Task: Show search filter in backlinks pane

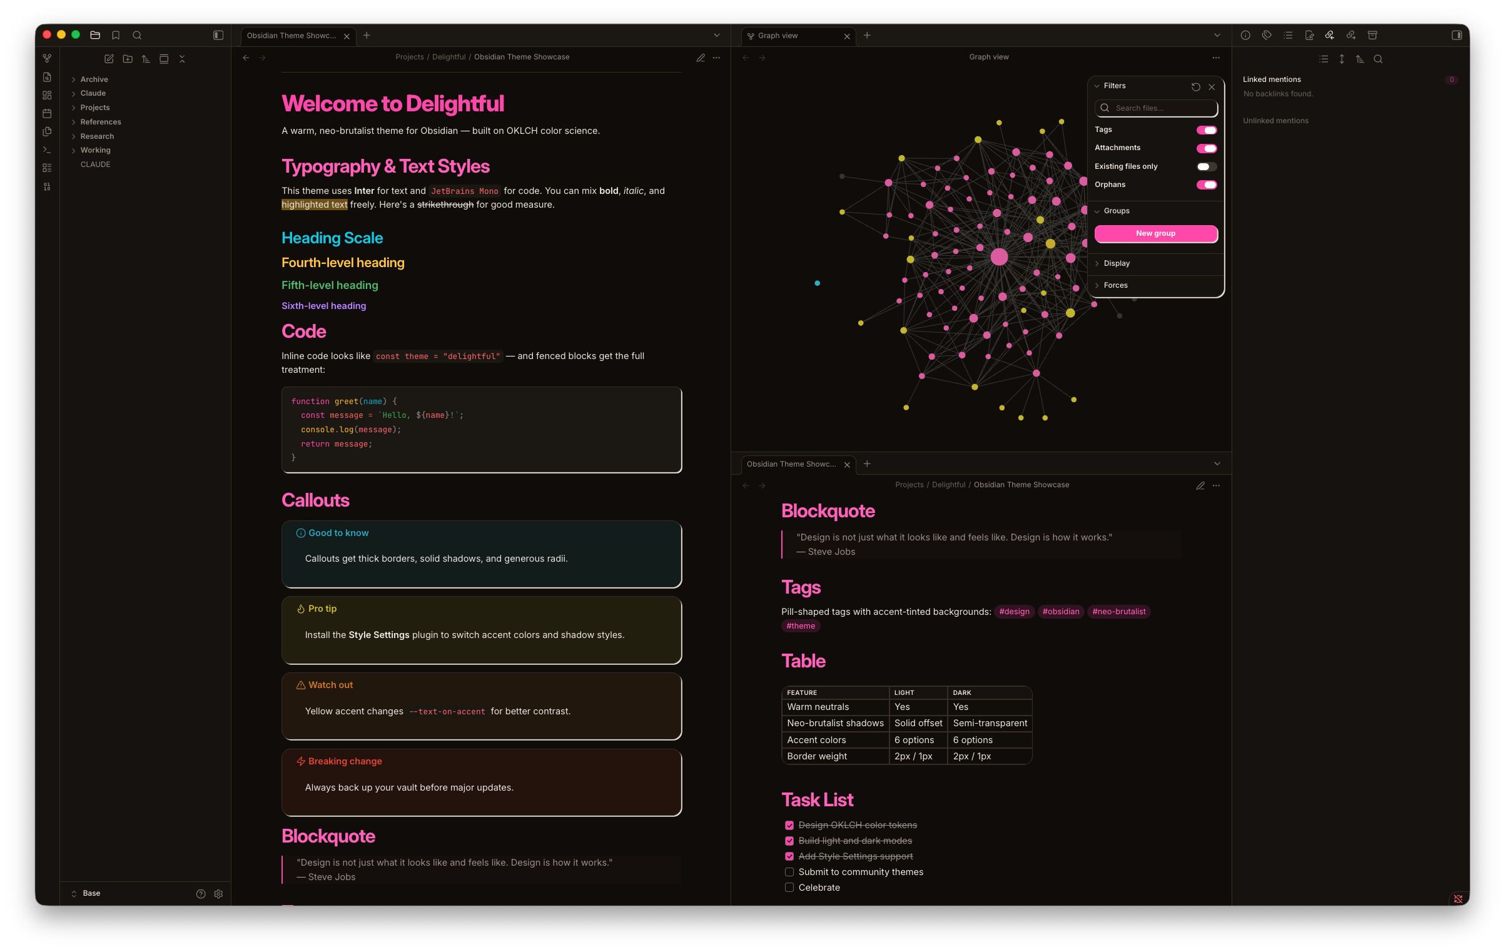Action: [1378, 59]
